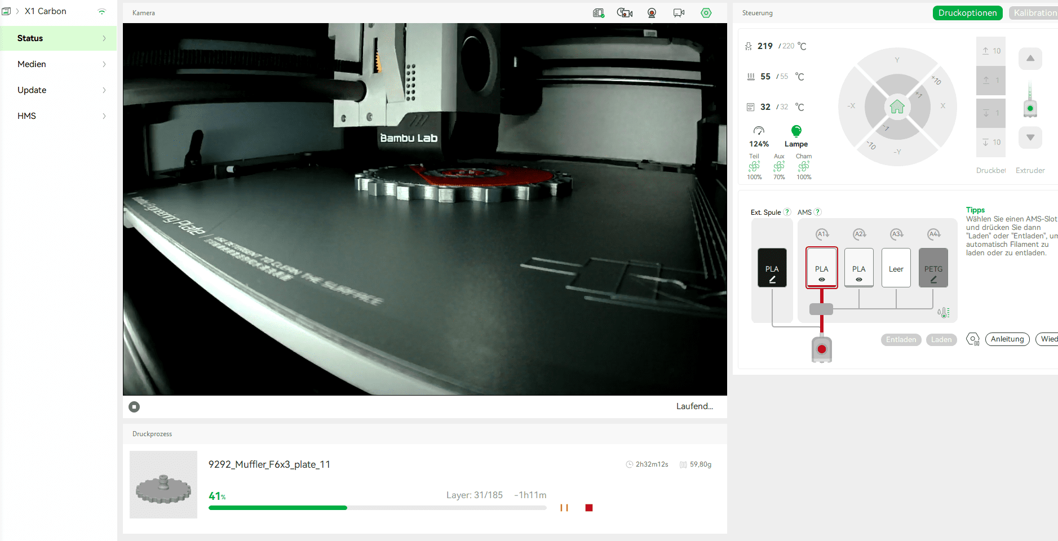Open the SD card storage icon in camera header

pyautogui.click(x=598, y=13)
